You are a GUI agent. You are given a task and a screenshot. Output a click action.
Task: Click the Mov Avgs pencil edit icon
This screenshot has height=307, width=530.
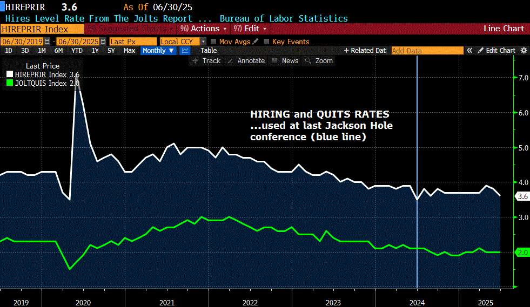[x=256, y=42]
